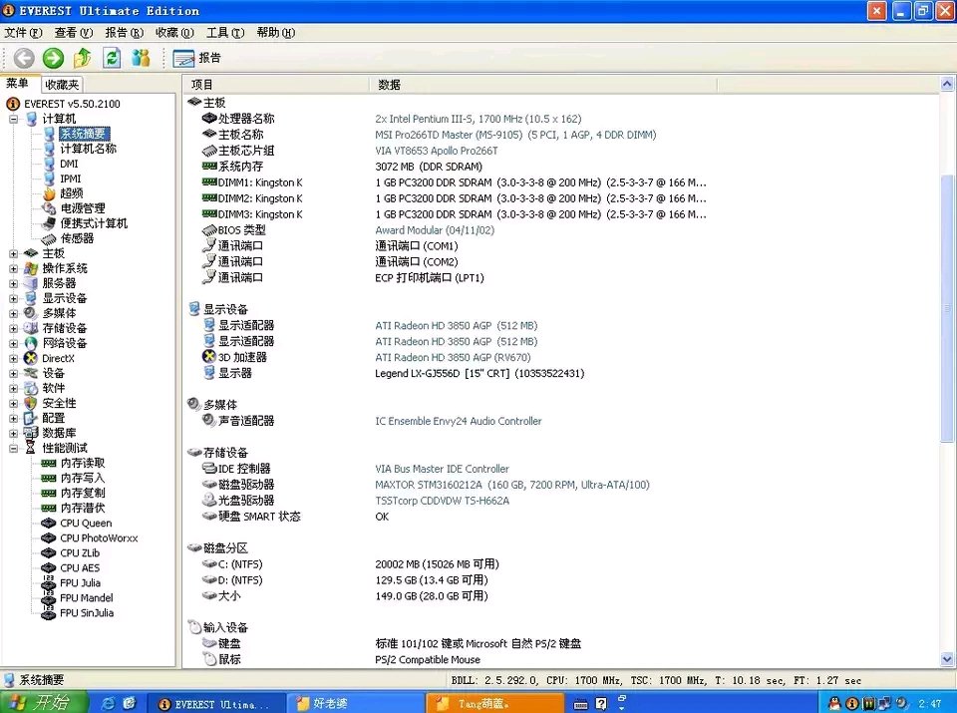This screenshot has height=713, width=957.
Task: Expand the 显示设备 tree node
Action: pyautogui.click(x=13, y=298)
